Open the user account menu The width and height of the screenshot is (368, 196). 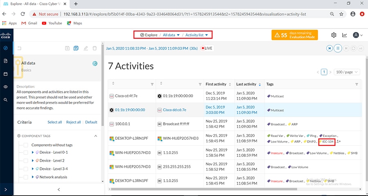point(358,35)
